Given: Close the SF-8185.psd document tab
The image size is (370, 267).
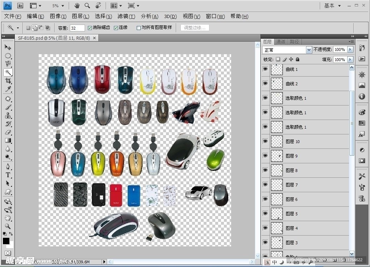Looking at the screenshot, I should coord(94,38).
